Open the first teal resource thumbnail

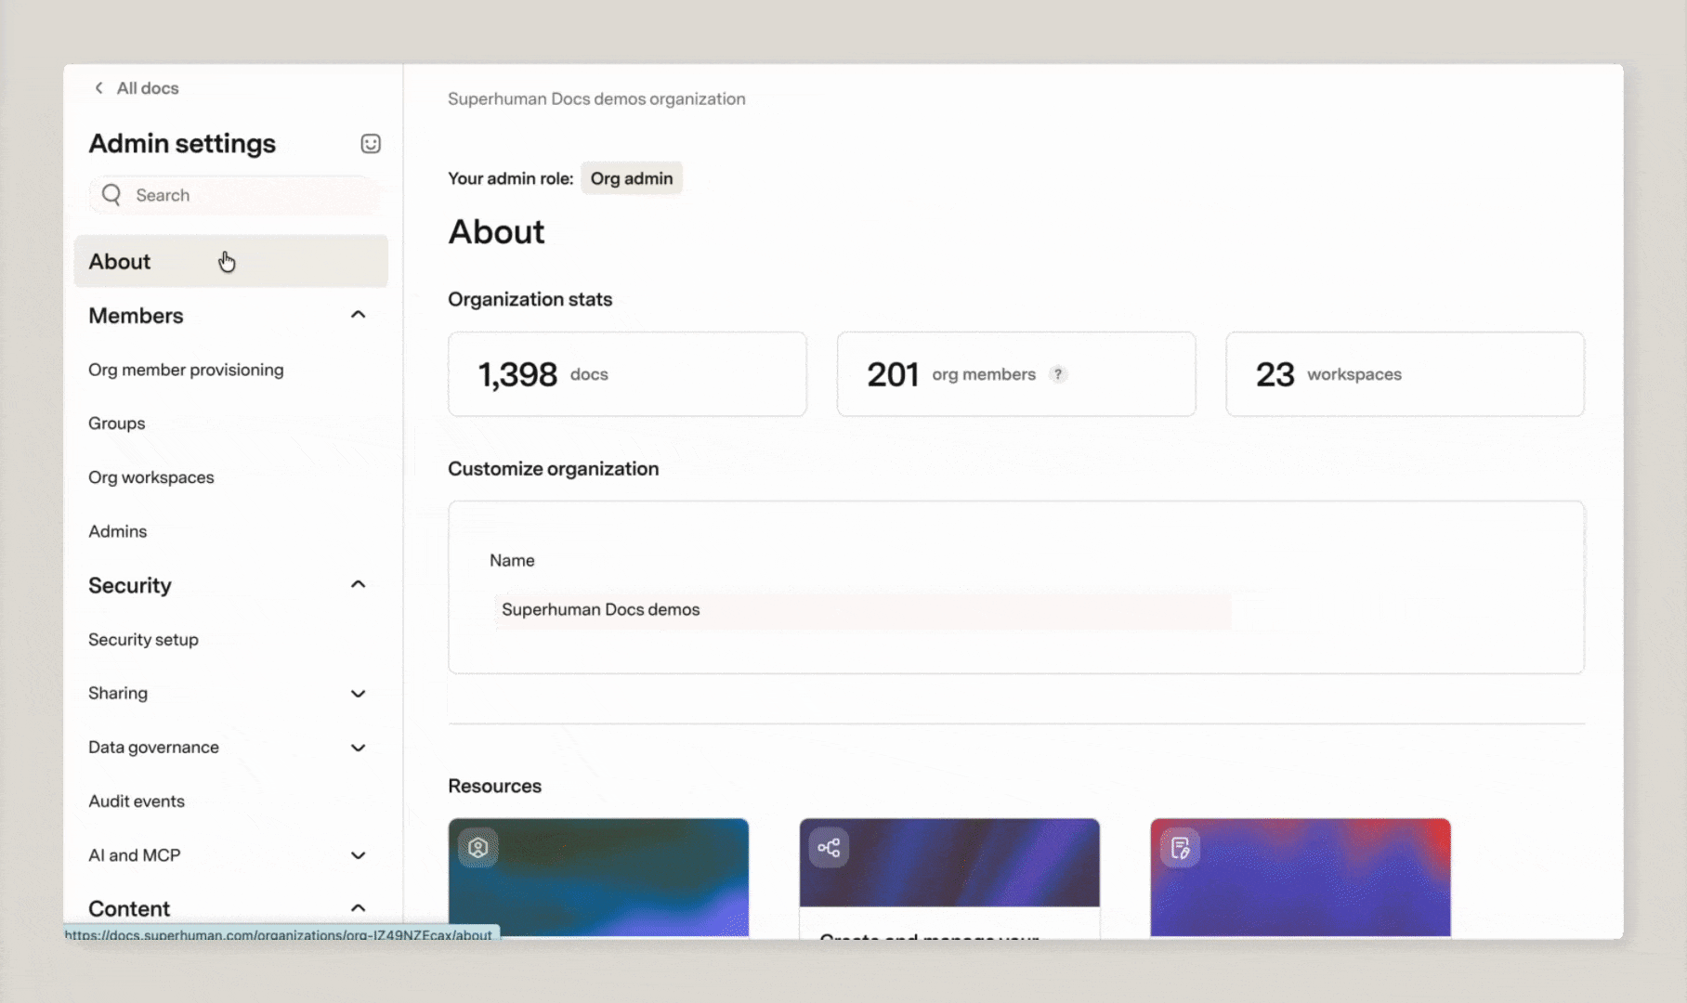pyautogui.click(x=598, y=878)
